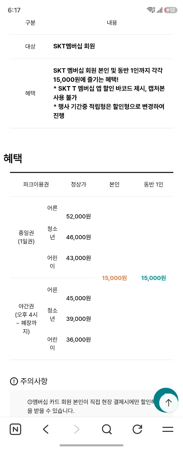The width and height of the screenshot is (183, 449).
Task: Tap the 52,000원 adult regular price
Action: pyautogui.click(x=79, y=216)
